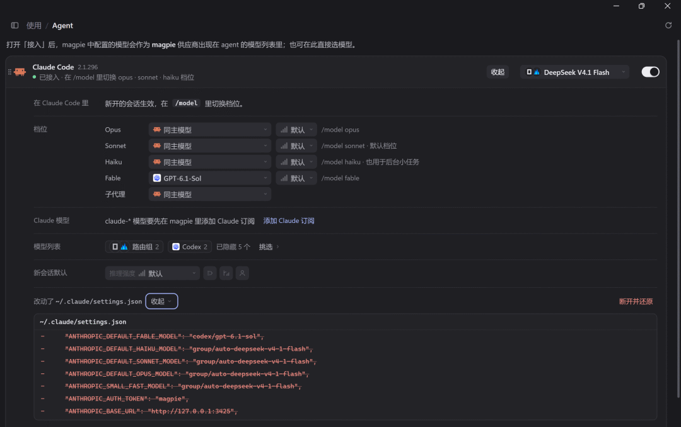Click the ANTHROPIC_DEFAULT_SONNET_MODEL diff line
Image resolution: width=681 pixels, height=427 pixels.
pos(190,362)
